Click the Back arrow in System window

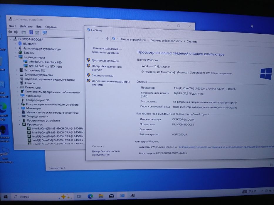pos(89,38)
